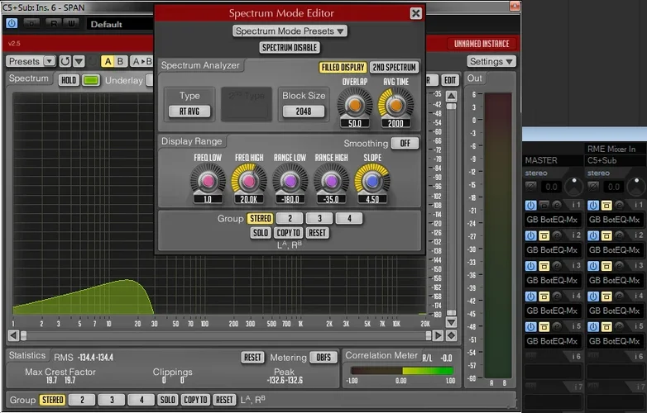This screenshot has height=413, width=647.
Task: Click the frequency scroll right arrow
Action: [x=438, y=336]
